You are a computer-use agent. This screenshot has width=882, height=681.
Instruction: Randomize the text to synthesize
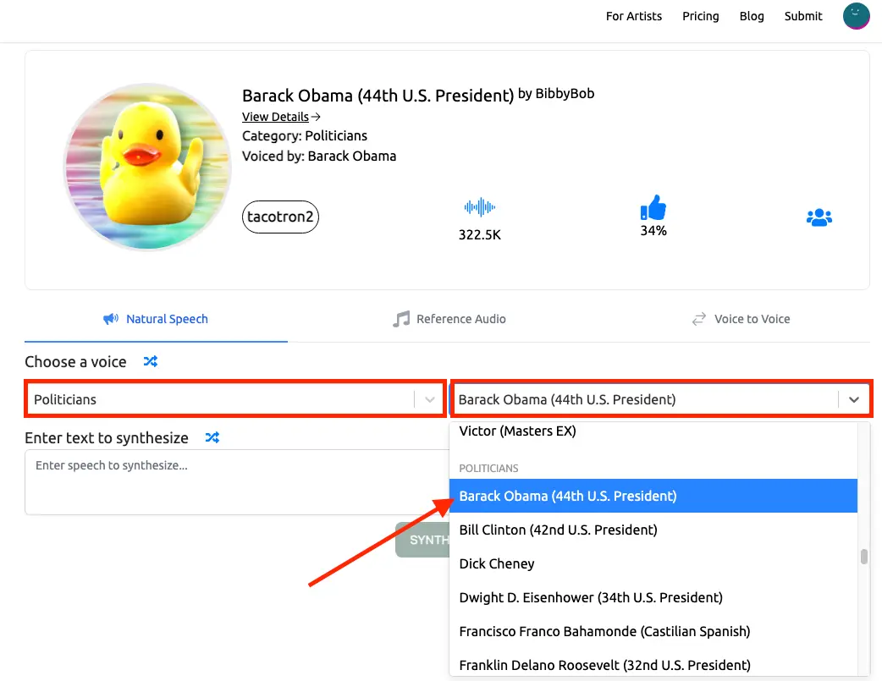coord(212,437)
